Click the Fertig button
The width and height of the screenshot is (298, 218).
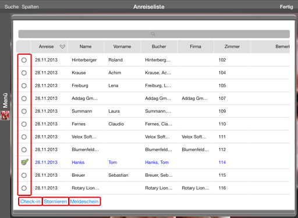286,7
